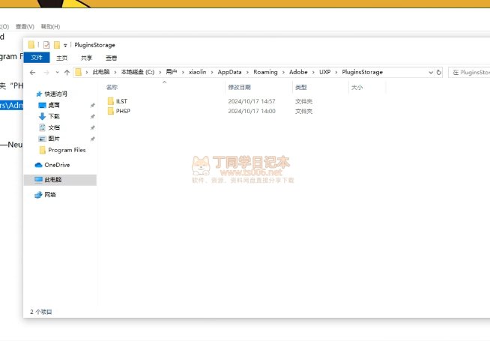The image size is (490, 341).
Task: Click the 2 个项目 status bar text
Action: click(x=41, y=312)
